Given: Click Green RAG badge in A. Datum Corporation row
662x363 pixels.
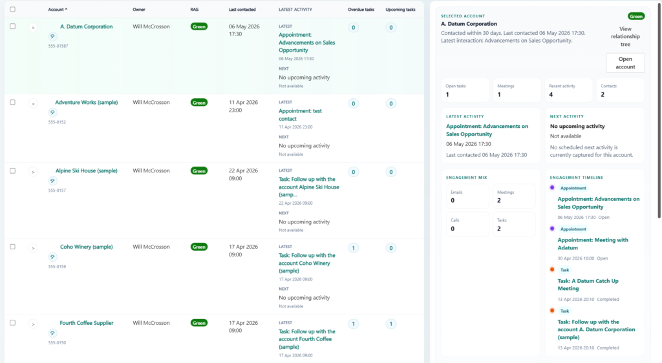Looking at the screenshot, I should coord(199,26).
